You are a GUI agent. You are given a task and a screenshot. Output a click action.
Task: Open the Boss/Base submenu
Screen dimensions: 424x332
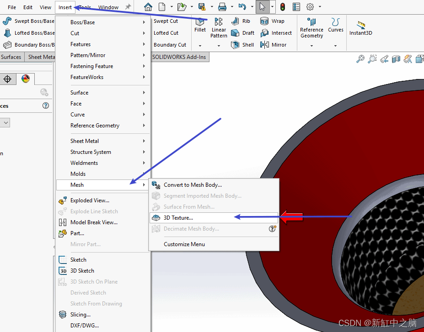(x=103, y=22)
